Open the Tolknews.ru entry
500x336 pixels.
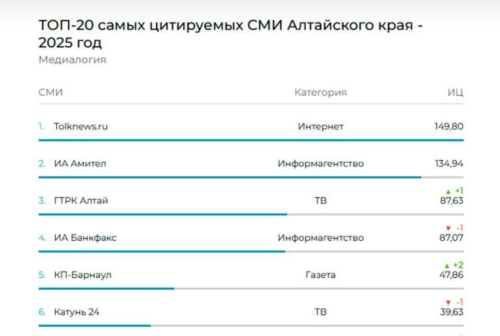click(x=81, y=126)
